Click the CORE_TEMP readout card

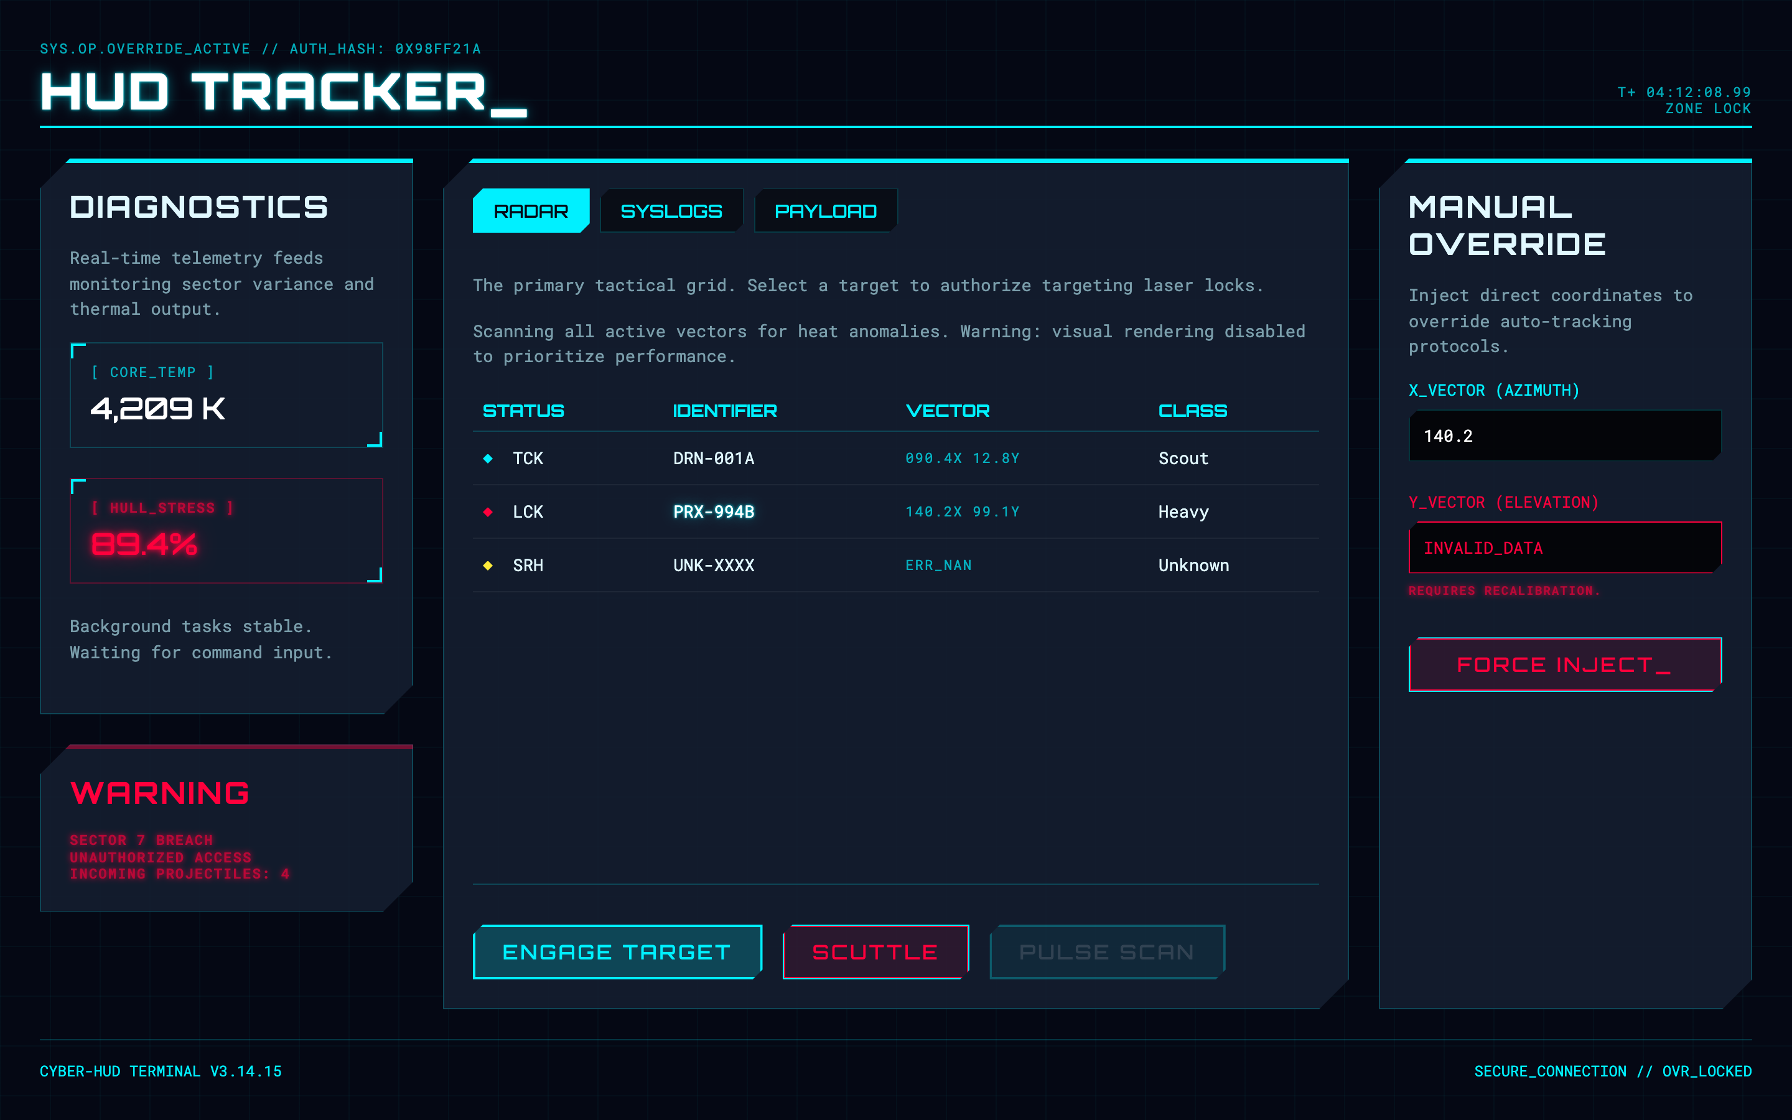click(x=226, y=395)
